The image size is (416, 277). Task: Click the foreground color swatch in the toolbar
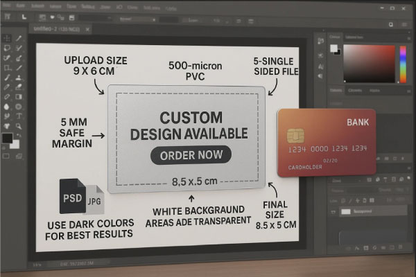coord(8,138)
